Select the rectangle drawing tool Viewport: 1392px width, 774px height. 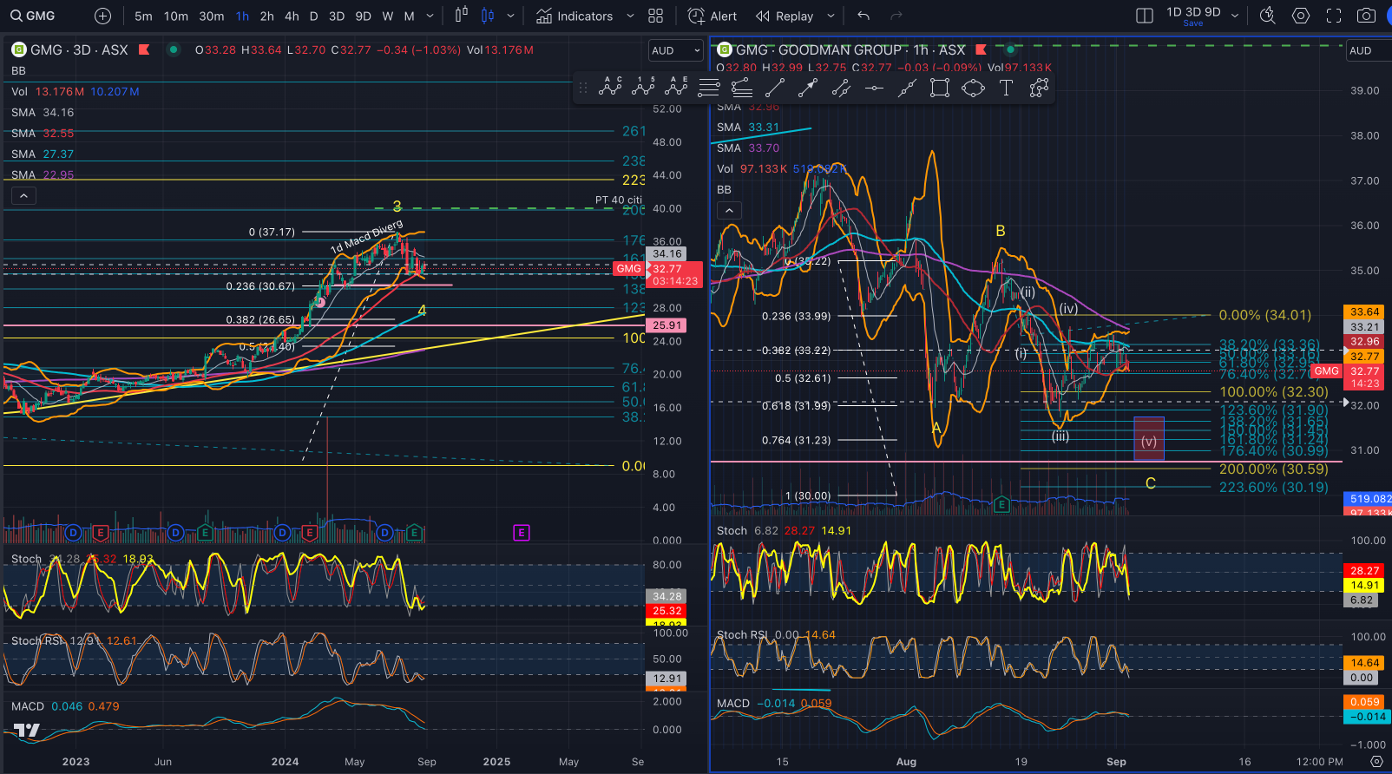[x=940, y=87]
